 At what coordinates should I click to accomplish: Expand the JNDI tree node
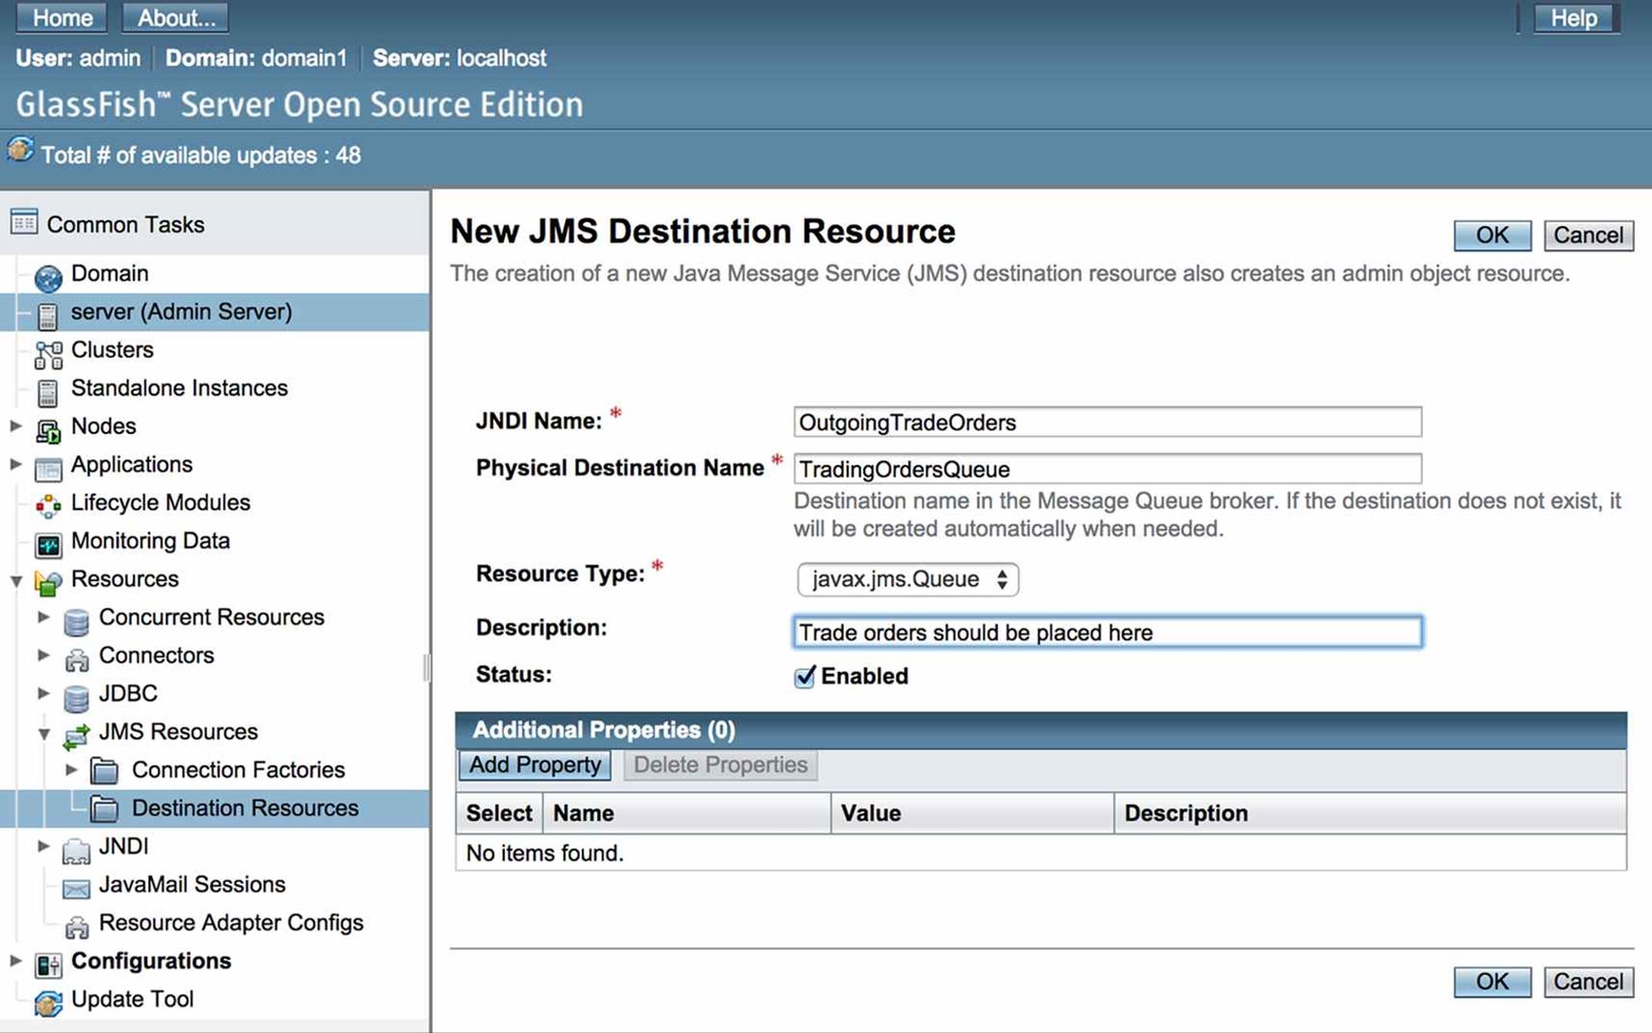coord(43,845)
